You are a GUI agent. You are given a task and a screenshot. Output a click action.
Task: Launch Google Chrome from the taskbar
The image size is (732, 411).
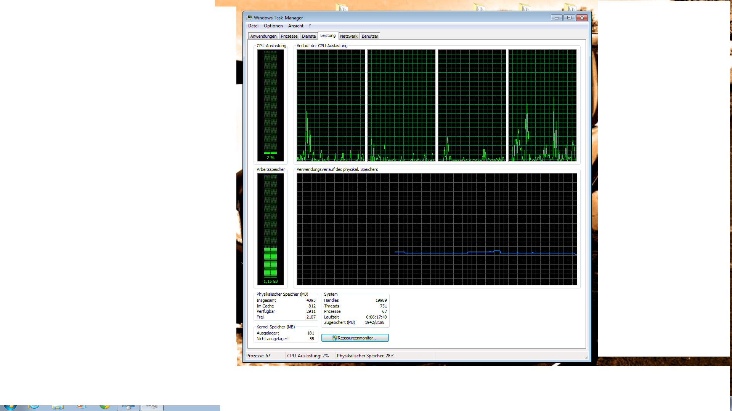(x=104, y=407)
